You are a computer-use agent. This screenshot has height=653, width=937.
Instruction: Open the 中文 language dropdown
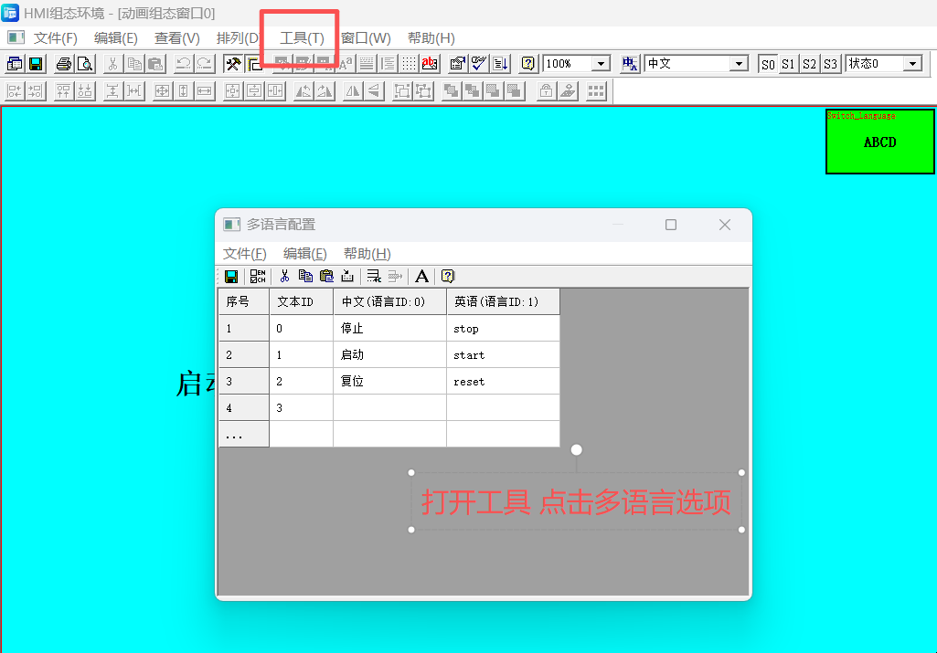[x=740, y=63]
